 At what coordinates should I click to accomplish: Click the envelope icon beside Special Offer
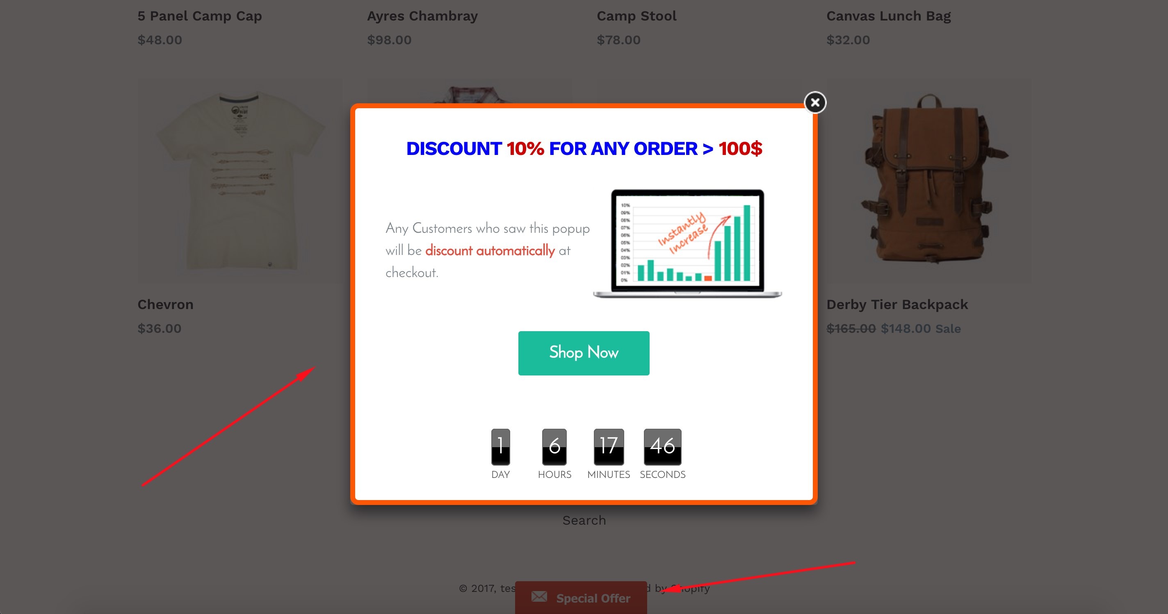point(539,597)
